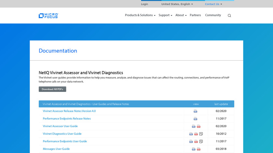Open Vivinet Assessor Release Notes Version 4.0
273x153 pixels.
(x=69, y=111)
